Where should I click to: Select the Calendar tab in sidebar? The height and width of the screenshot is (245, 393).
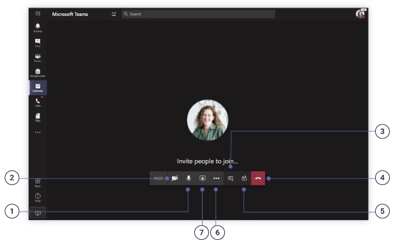38,87
